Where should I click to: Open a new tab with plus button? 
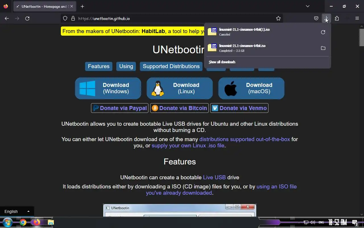[82, 6]
